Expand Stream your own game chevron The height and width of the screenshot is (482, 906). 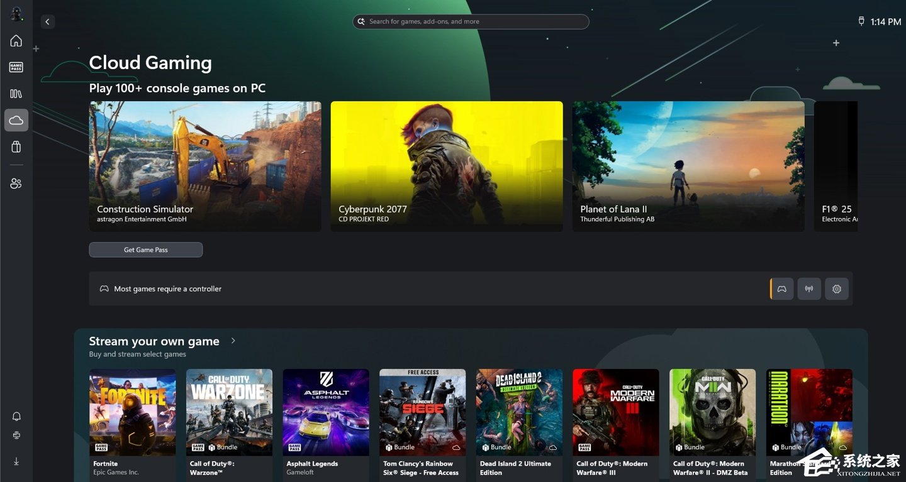(x=233, y=341)
